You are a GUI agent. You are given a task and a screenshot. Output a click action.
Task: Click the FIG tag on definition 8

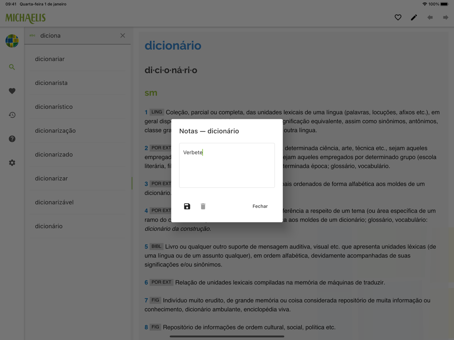(155, 327)
